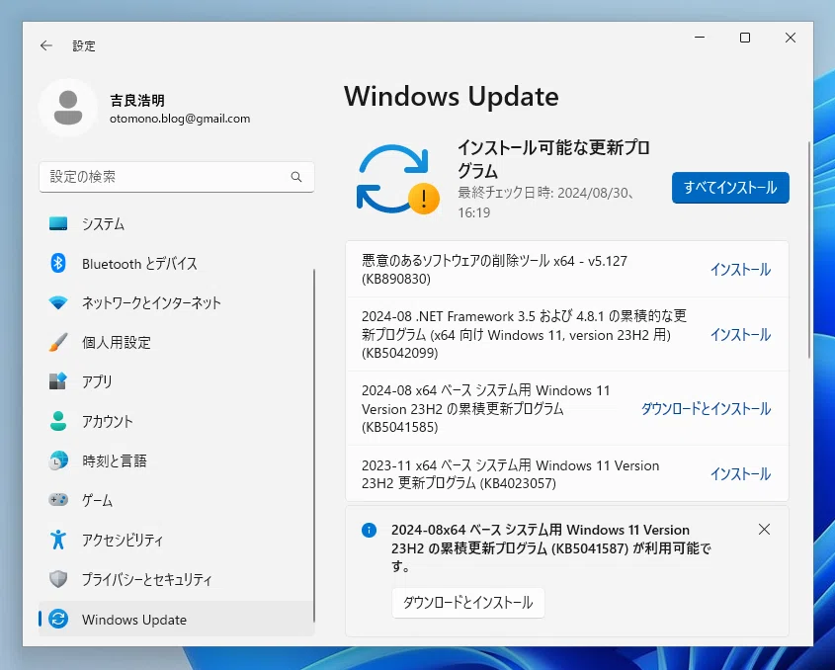Viewport: 835px width, 670px height.
Task: Click the large update status sync icon
Action: 396,179
